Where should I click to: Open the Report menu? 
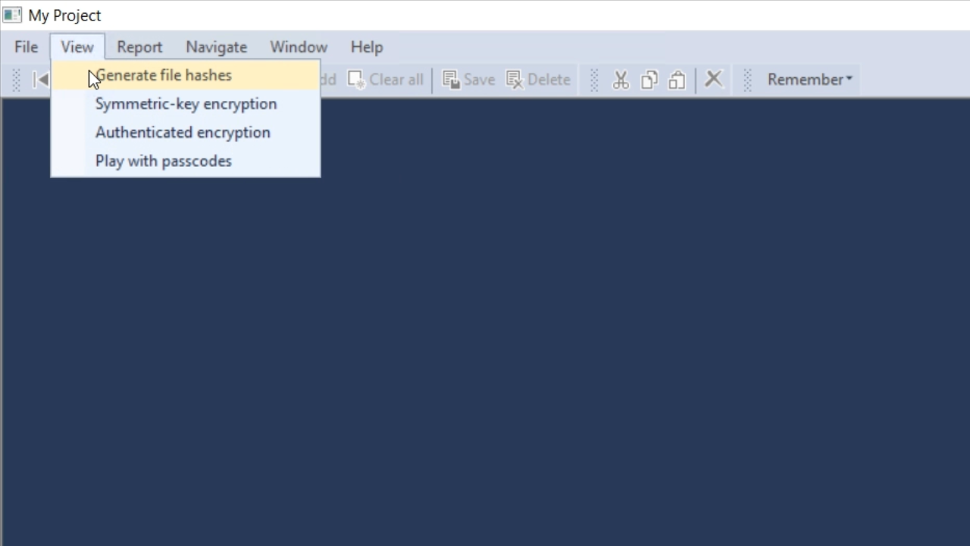(139, 47)
